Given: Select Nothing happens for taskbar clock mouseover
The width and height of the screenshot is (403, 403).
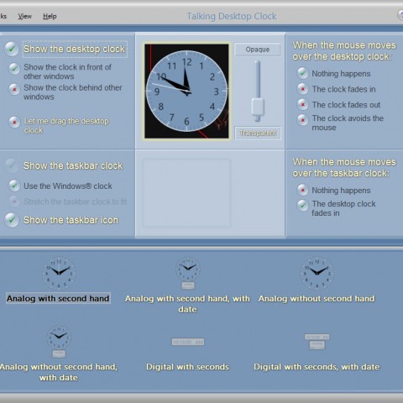Looking at the screenshot, I should pyautogui.click(x=302, y=190).
